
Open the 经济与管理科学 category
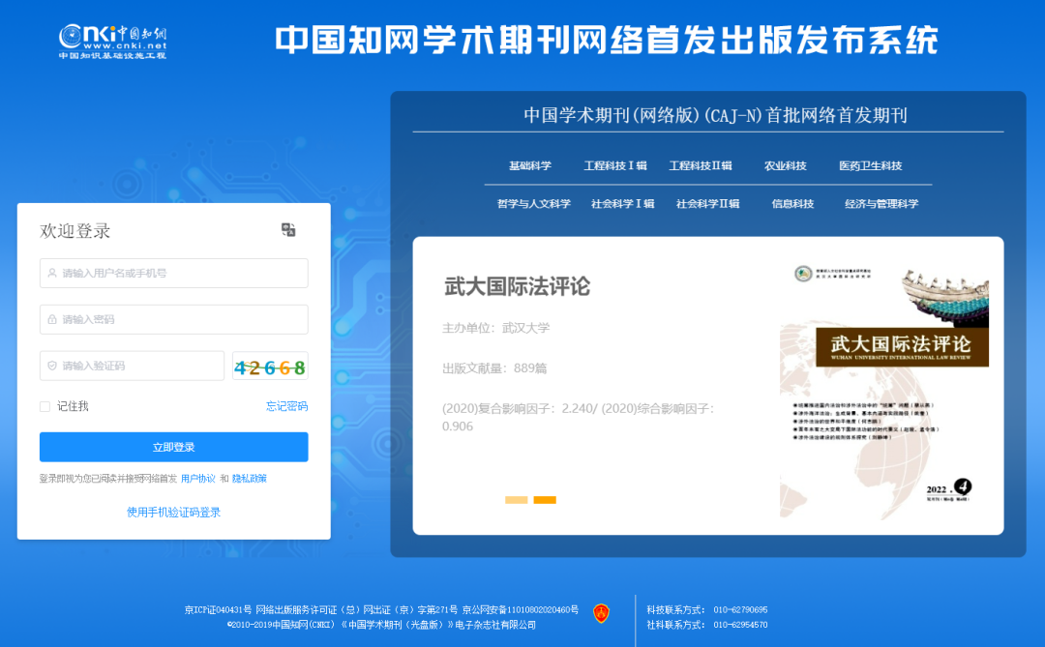[x=881, y=203]
